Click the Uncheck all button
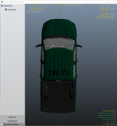 (x=12, y=121)
